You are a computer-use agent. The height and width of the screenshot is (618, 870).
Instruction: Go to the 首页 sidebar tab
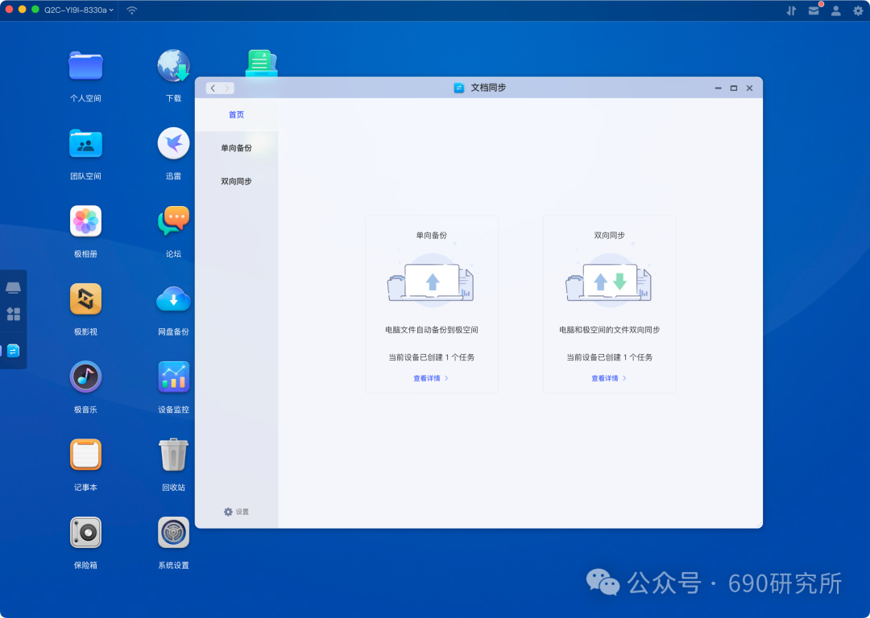pos(236,115)
